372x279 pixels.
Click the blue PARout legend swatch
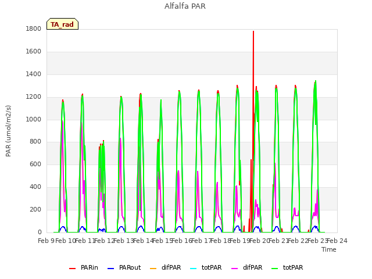(x=111, y=269)
